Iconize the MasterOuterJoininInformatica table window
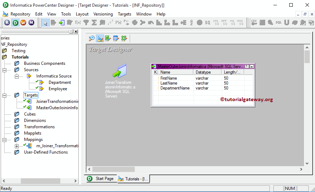Screen dimensions: 315x192 [252, 67]
